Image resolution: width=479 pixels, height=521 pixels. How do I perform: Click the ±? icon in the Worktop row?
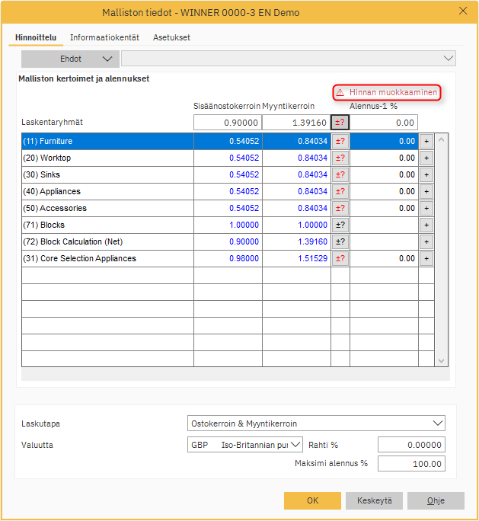click(340, 158)
